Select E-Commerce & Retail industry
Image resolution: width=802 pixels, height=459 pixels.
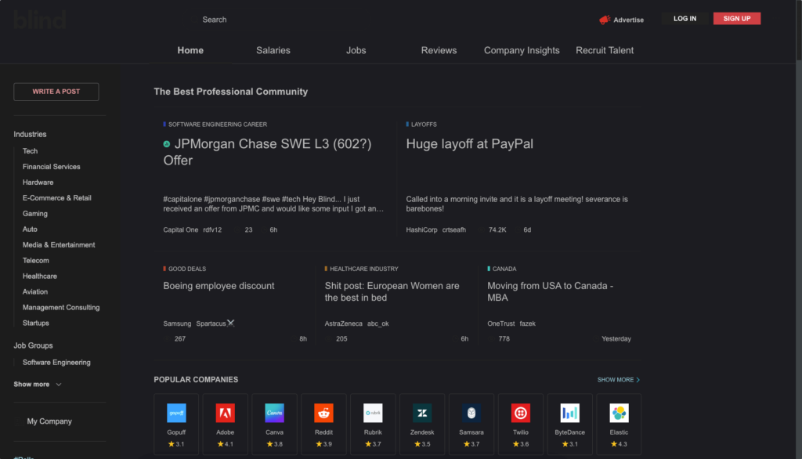[x=56, y=198]
